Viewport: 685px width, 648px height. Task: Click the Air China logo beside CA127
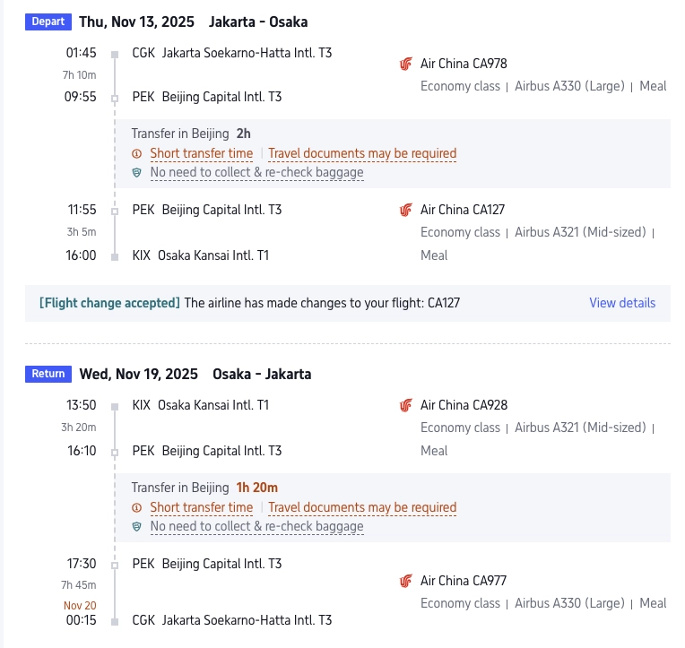pyautogui.click(x=406, y=210)
